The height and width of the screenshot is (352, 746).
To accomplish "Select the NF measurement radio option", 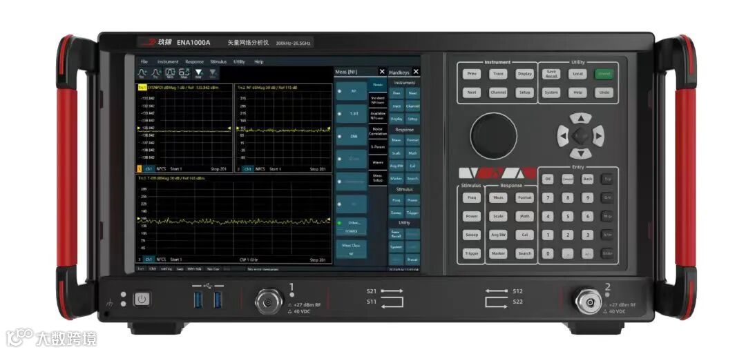I will pyautogui.click(x=352, y=90).
